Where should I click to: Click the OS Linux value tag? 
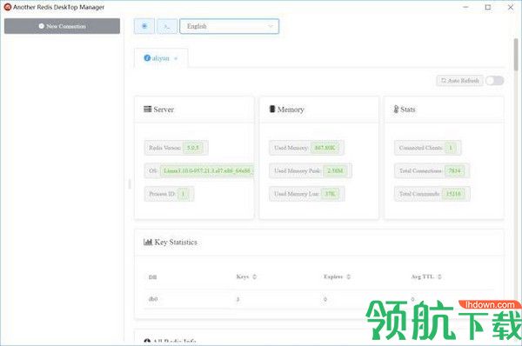[206, 170]
